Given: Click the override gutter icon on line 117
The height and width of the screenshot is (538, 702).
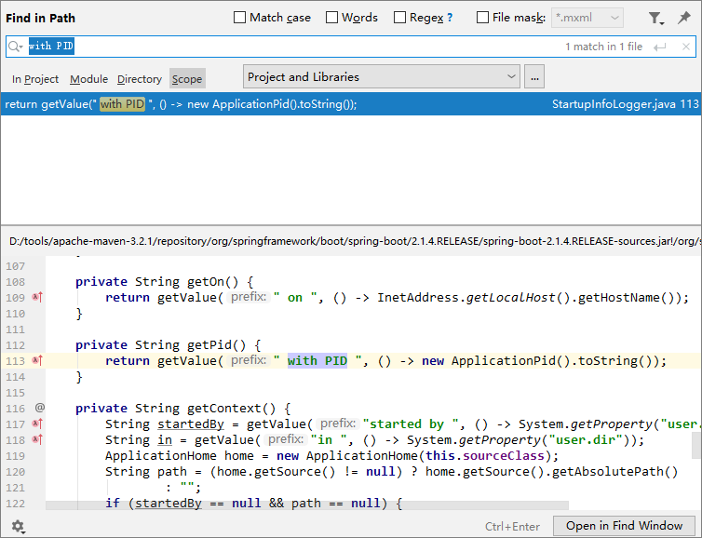Looking at the screenshot, I should click(x=37, y=424).
